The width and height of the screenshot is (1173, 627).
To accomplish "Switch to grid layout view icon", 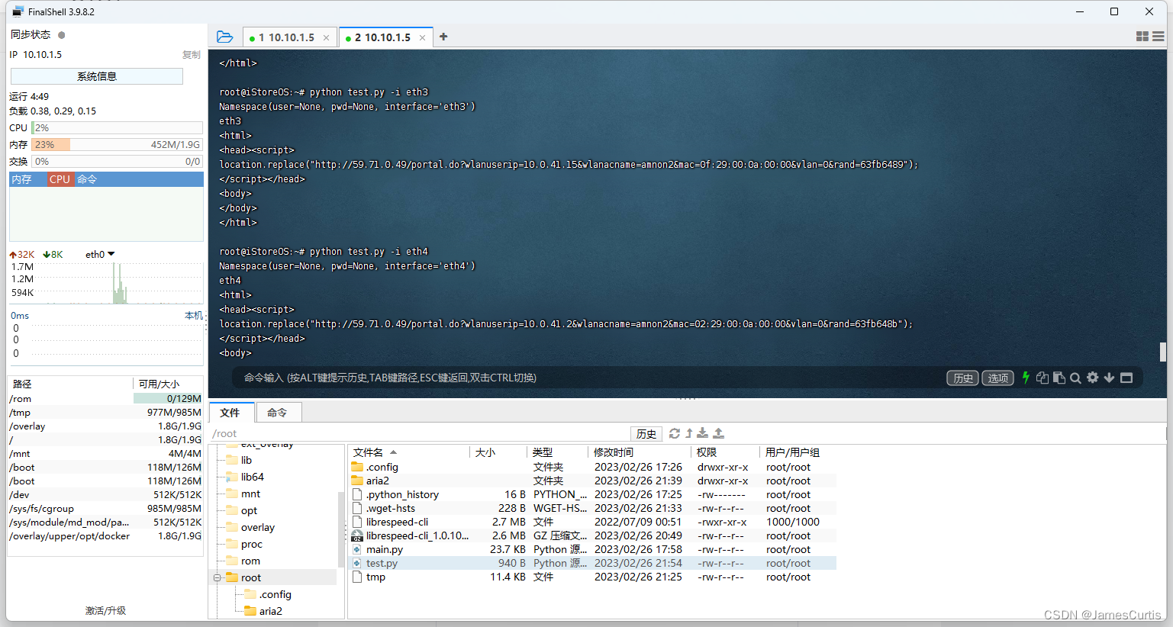I will [1142, 37].
